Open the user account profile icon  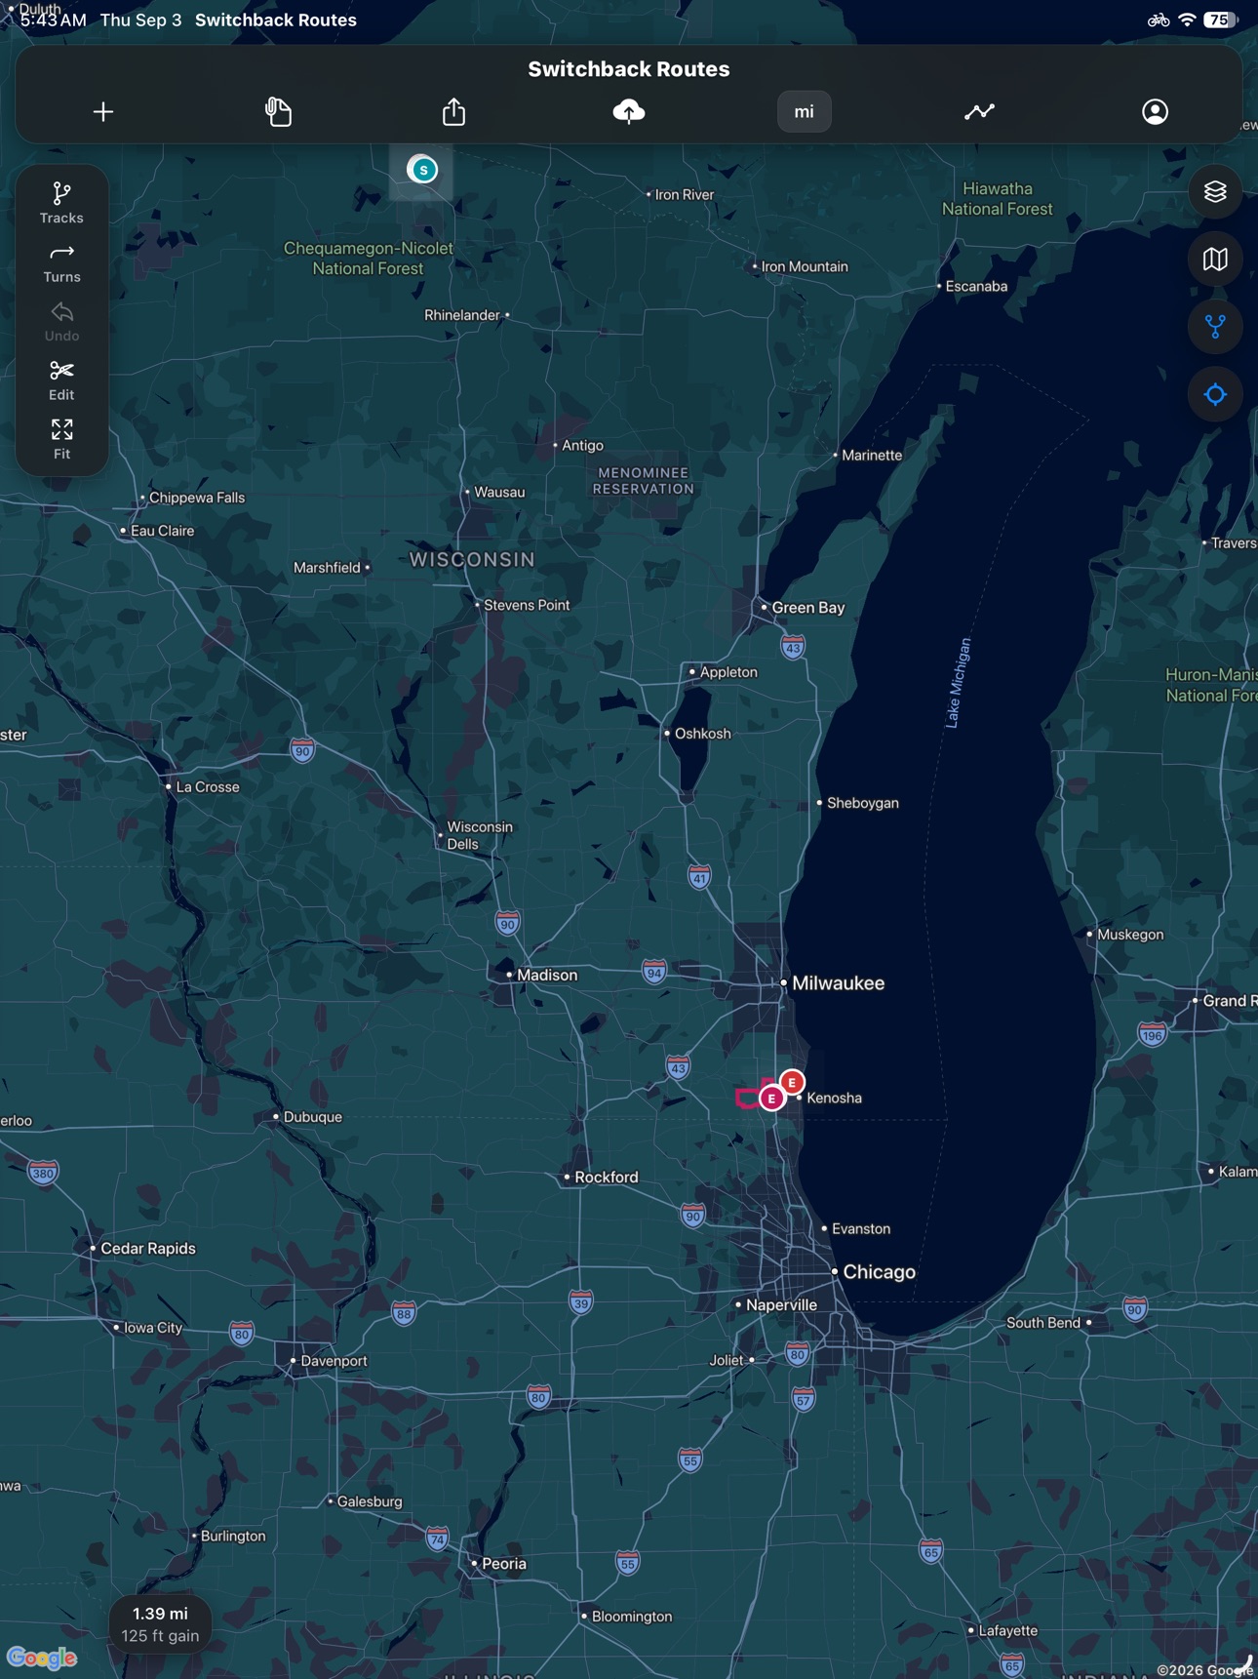pos(1156,112)
